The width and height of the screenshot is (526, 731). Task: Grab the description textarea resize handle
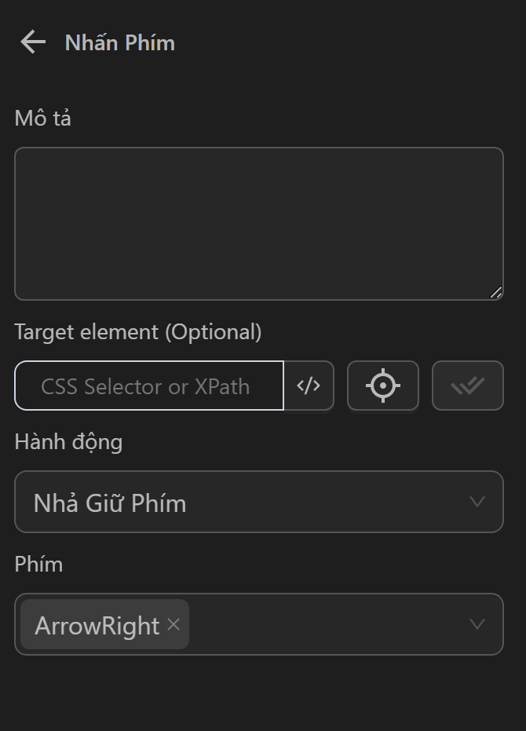pyautogui.click(x=495, y=293)
